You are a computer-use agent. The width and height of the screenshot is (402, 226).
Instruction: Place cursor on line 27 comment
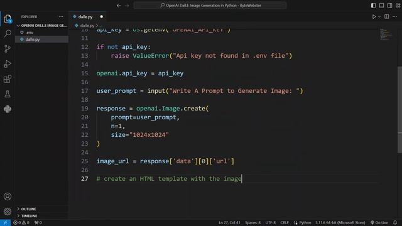169,179
